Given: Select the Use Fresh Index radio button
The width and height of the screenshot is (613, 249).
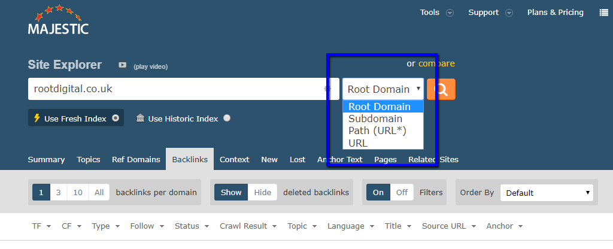Looking at the screenshot, I should (116, 118).
